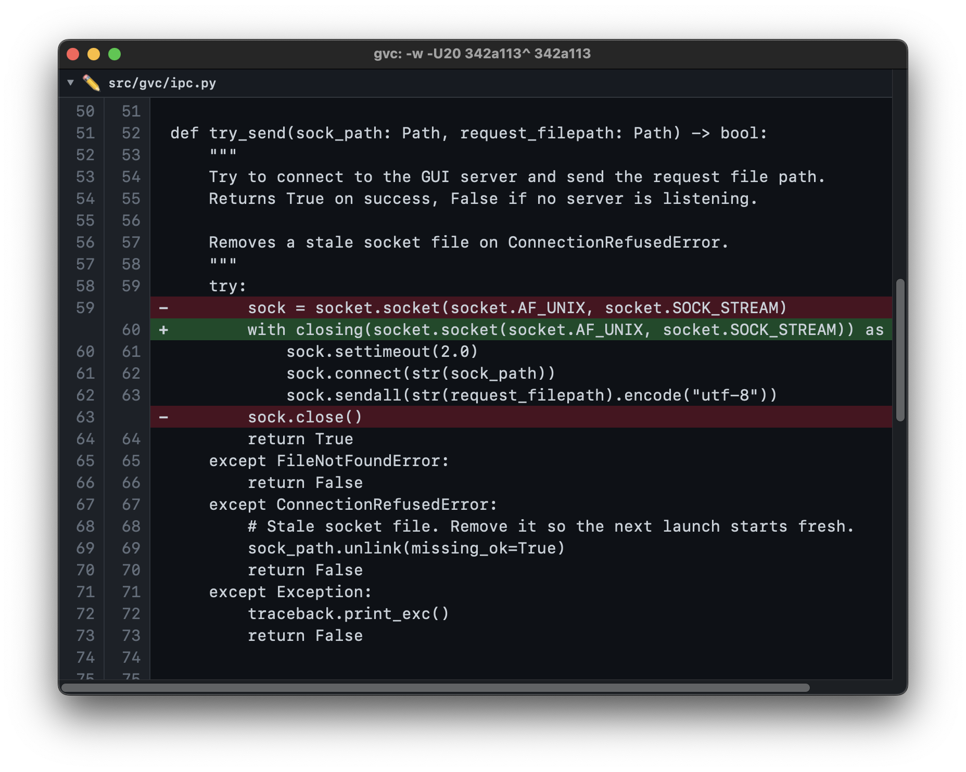Click the window title showing gvc diff command

[x=482, y=53]
